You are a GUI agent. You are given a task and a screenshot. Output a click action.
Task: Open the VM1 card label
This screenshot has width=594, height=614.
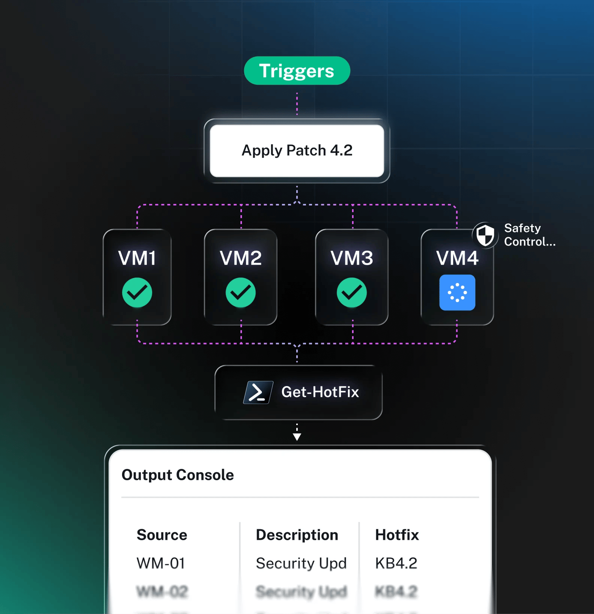click(137, 258)
